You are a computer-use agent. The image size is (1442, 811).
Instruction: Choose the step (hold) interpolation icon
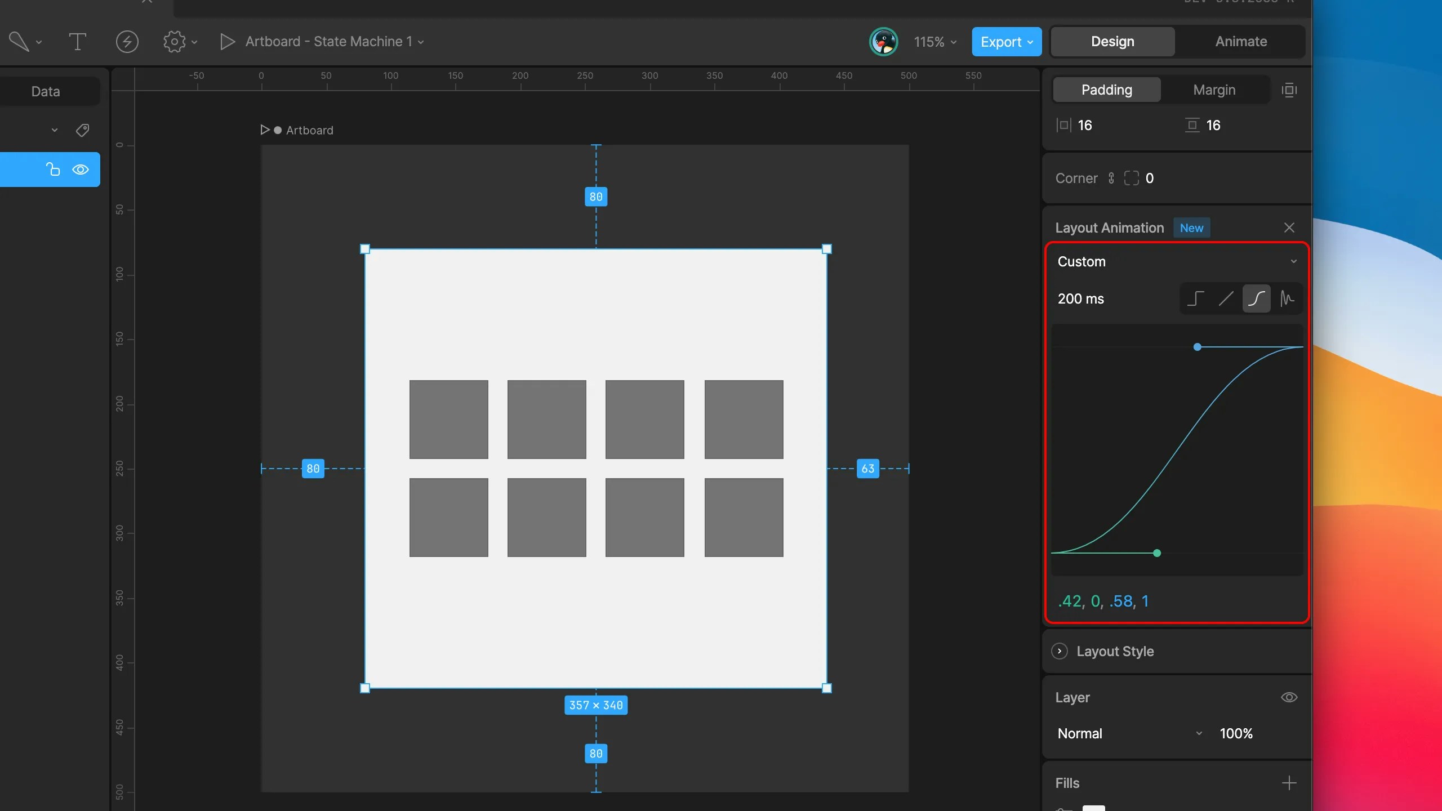tap(1195, 298)
